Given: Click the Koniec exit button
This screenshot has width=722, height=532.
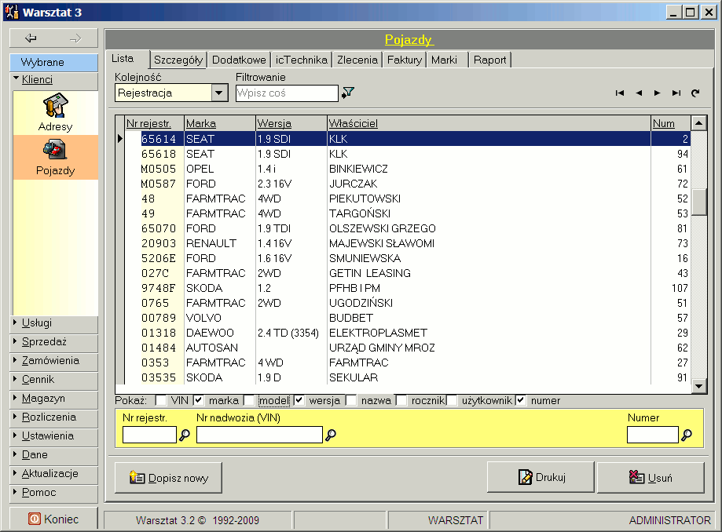Looking at the screenshot, I should click(53, 519).
